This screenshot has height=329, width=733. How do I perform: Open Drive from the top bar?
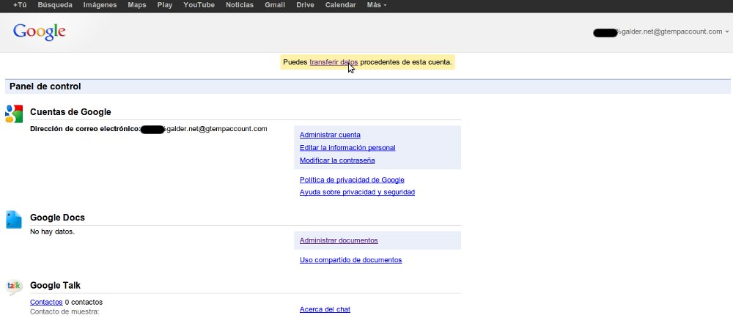click(305, 5)
